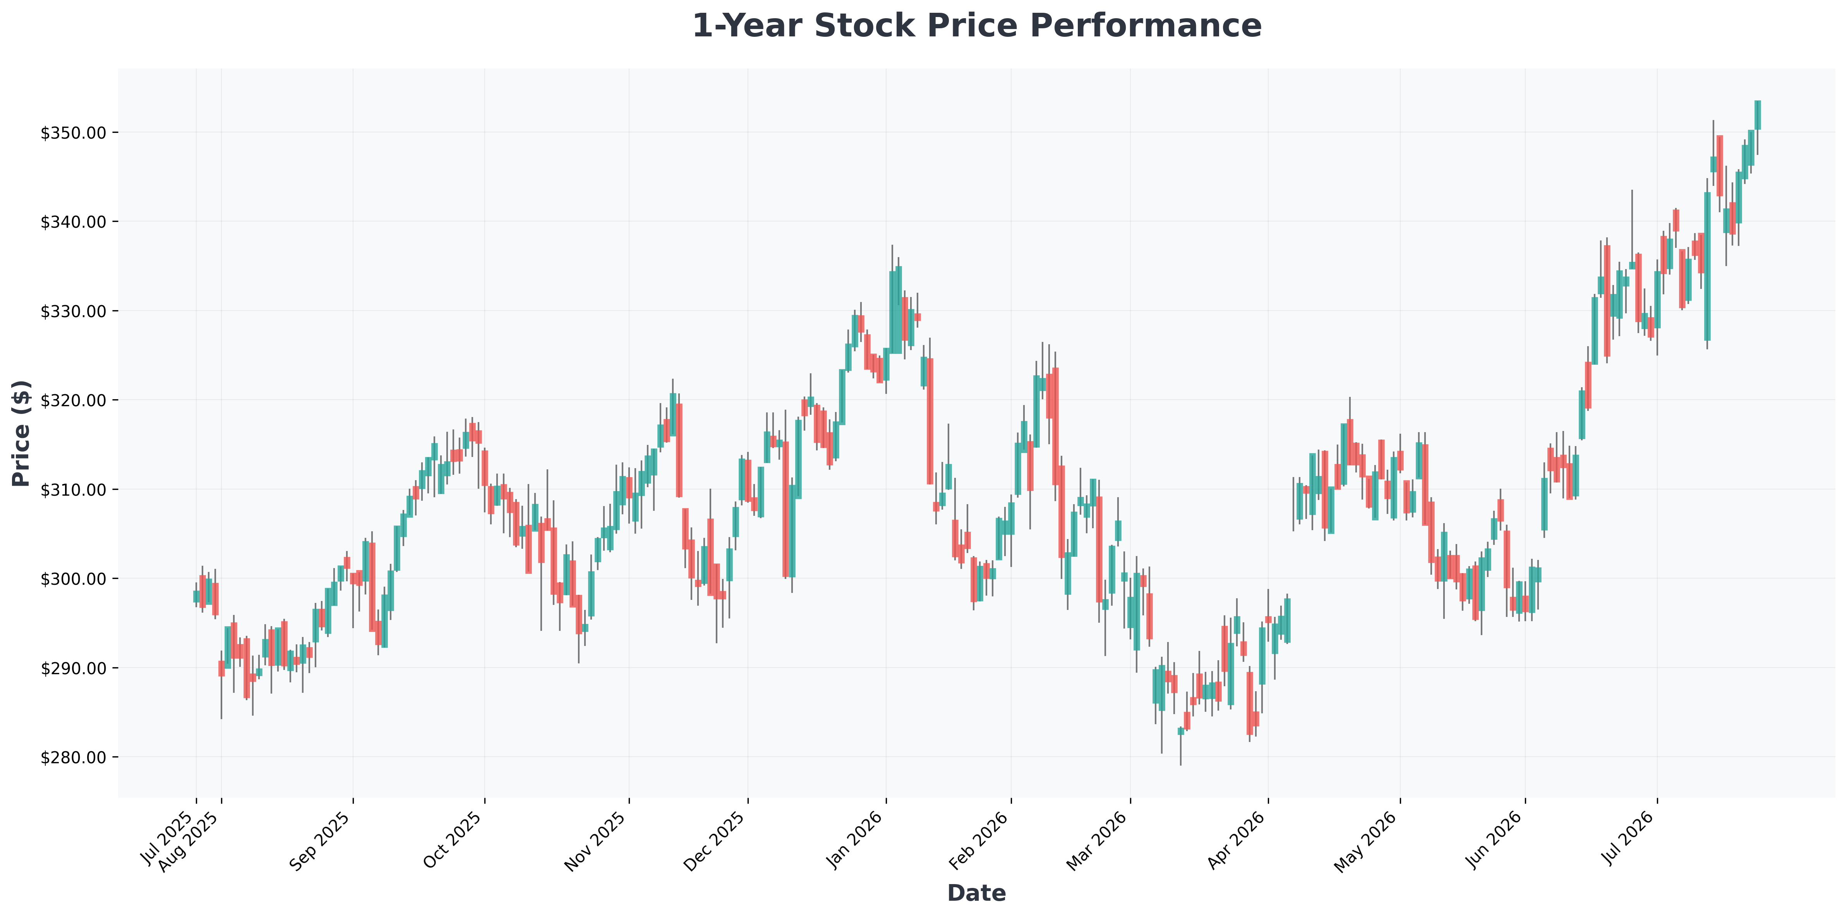Click the $330.00 y-axis tick label
1847x917 pixels.
click(74, 311)
